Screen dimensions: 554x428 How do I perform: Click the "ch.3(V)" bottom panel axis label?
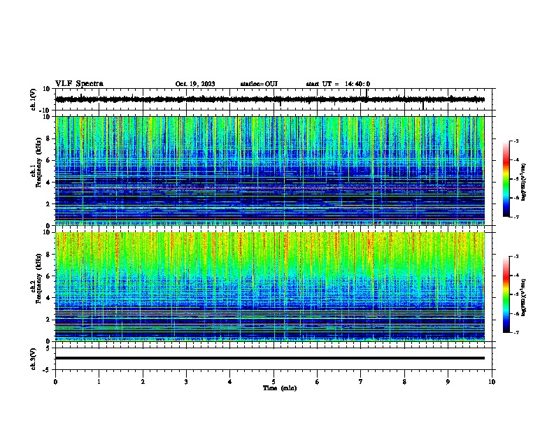(x=34, y=359)
